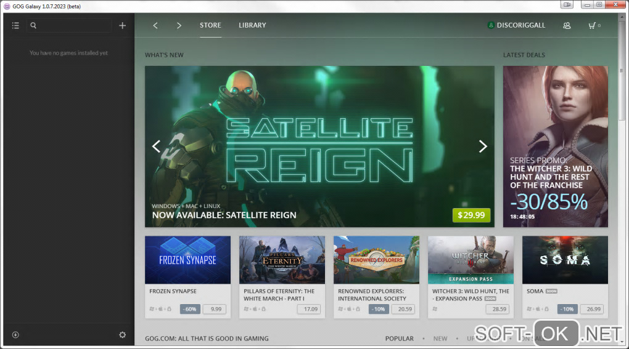
Task: Click the 17.09 price on Pillars of Eternity
Action: point(309,309)
